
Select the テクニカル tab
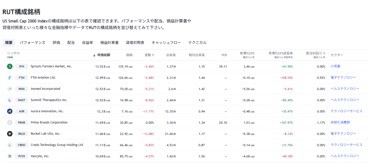point(197,43)
